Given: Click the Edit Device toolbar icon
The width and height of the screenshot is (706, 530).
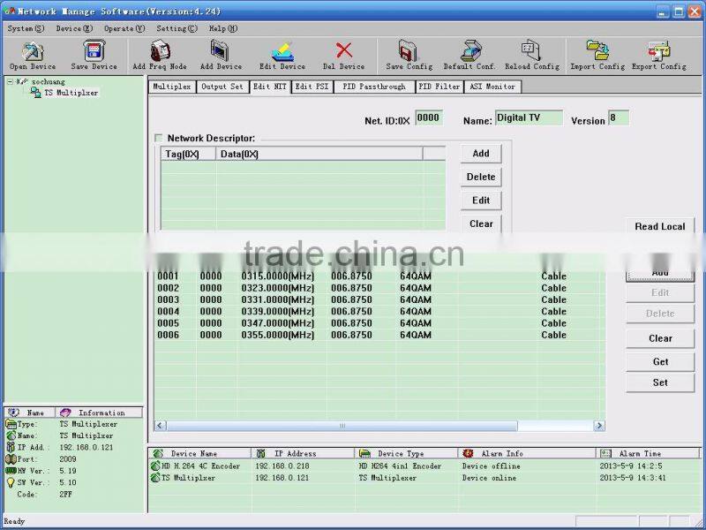Looking at the screenshot, I should pos(282,51).
